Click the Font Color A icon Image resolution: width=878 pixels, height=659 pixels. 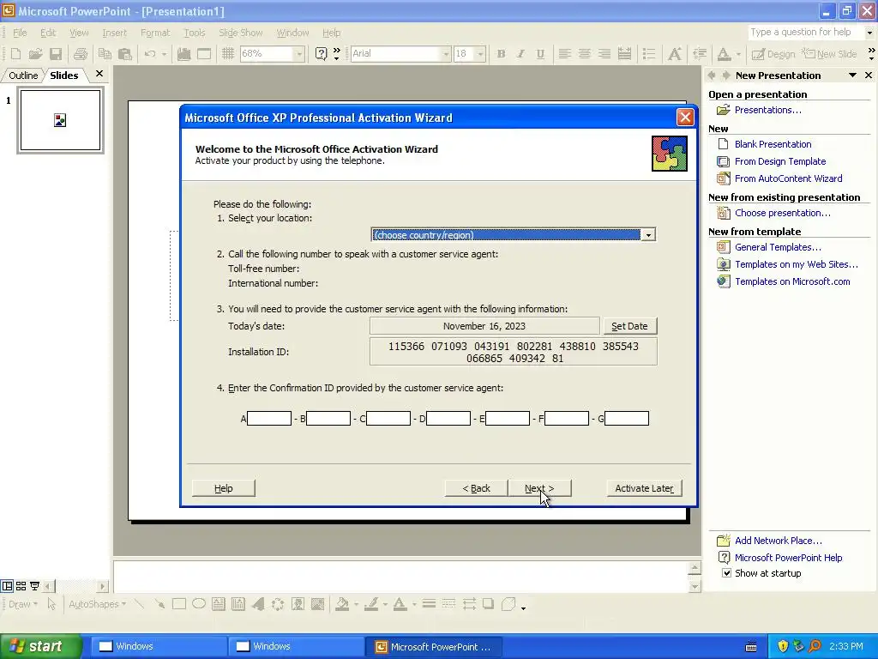tap(724, 54)
